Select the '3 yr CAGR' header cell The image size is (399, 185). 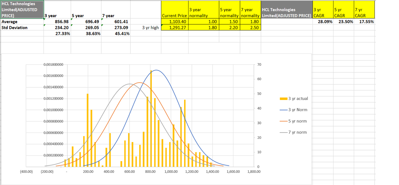(x=323, y=10)
